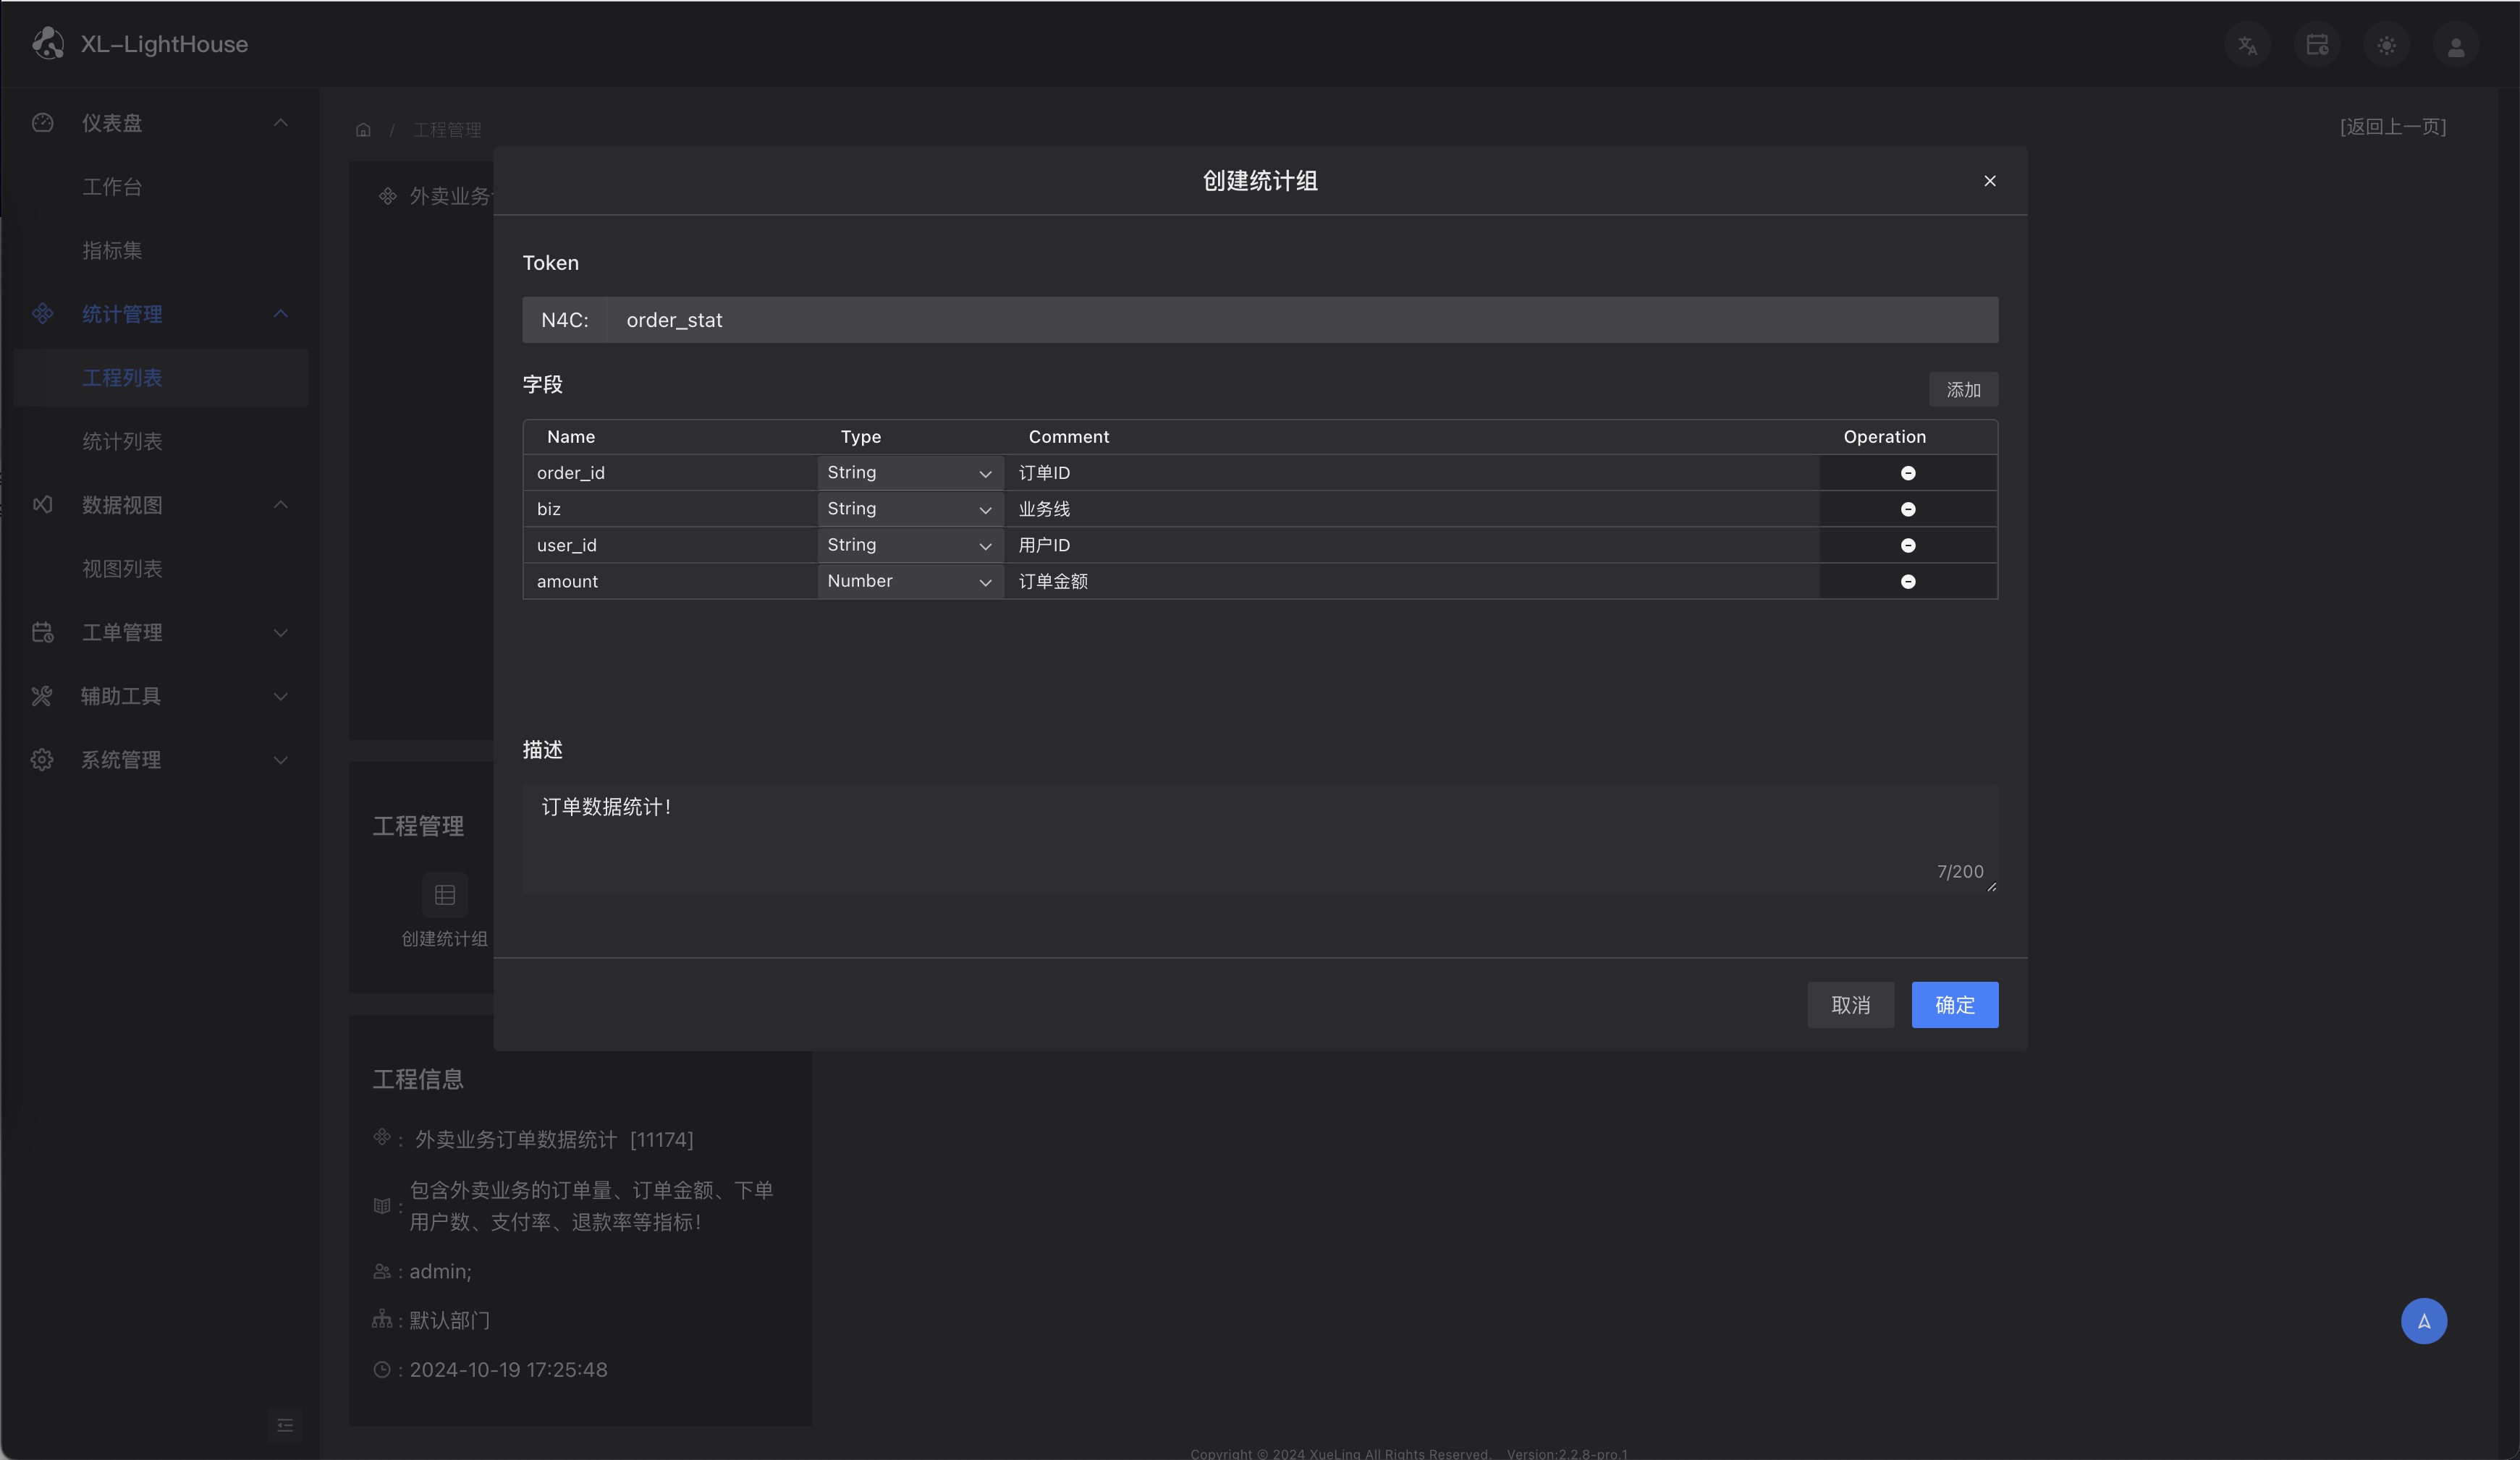Edit the amount name field
This screenshot has height=1460, width=2520.
(x=671, y=581)
